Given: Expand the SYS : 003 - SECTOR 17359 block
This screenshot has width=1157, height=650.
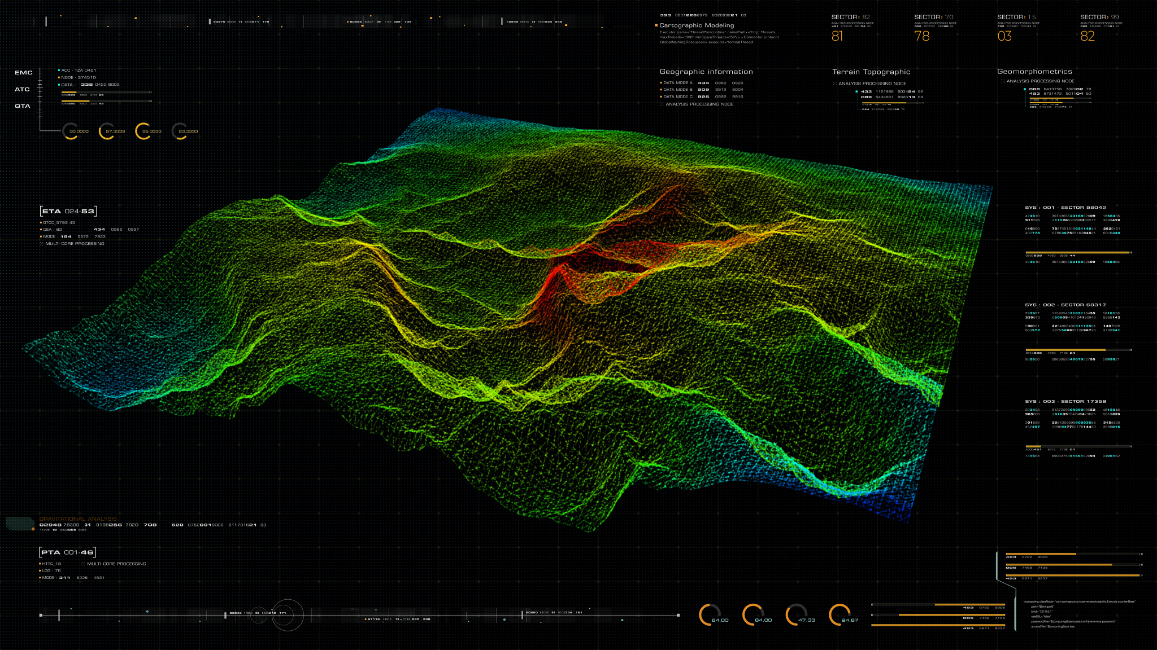Looking at the screenshot, I should click(1065, 402).
